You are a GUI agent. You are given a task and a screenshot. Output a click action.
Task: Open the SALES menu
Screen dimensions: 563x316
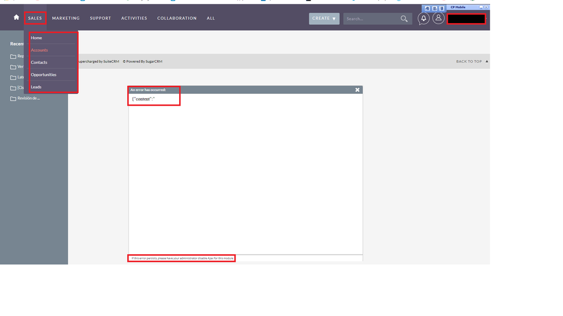(x=35, y=18)
